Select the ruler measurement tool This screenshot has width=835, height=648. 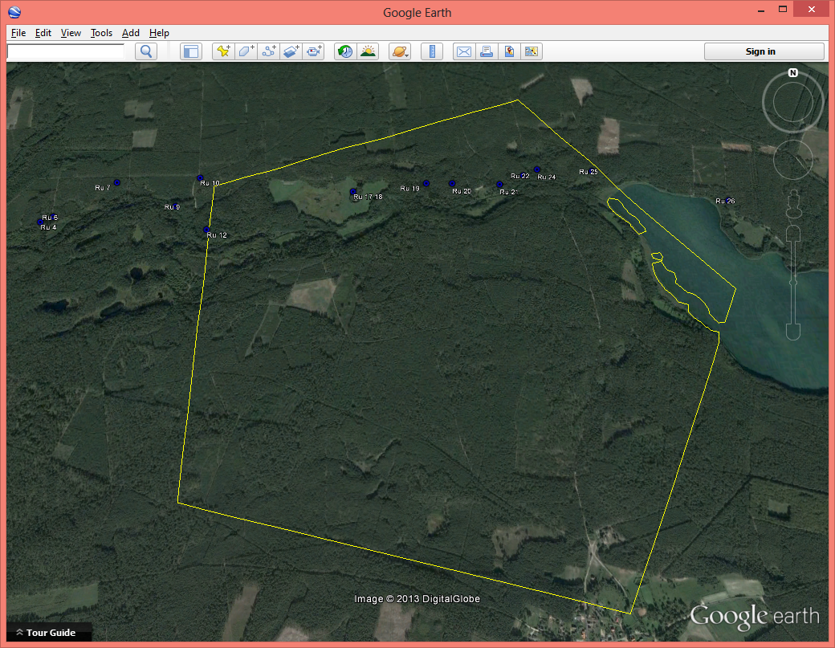(432, 51)
